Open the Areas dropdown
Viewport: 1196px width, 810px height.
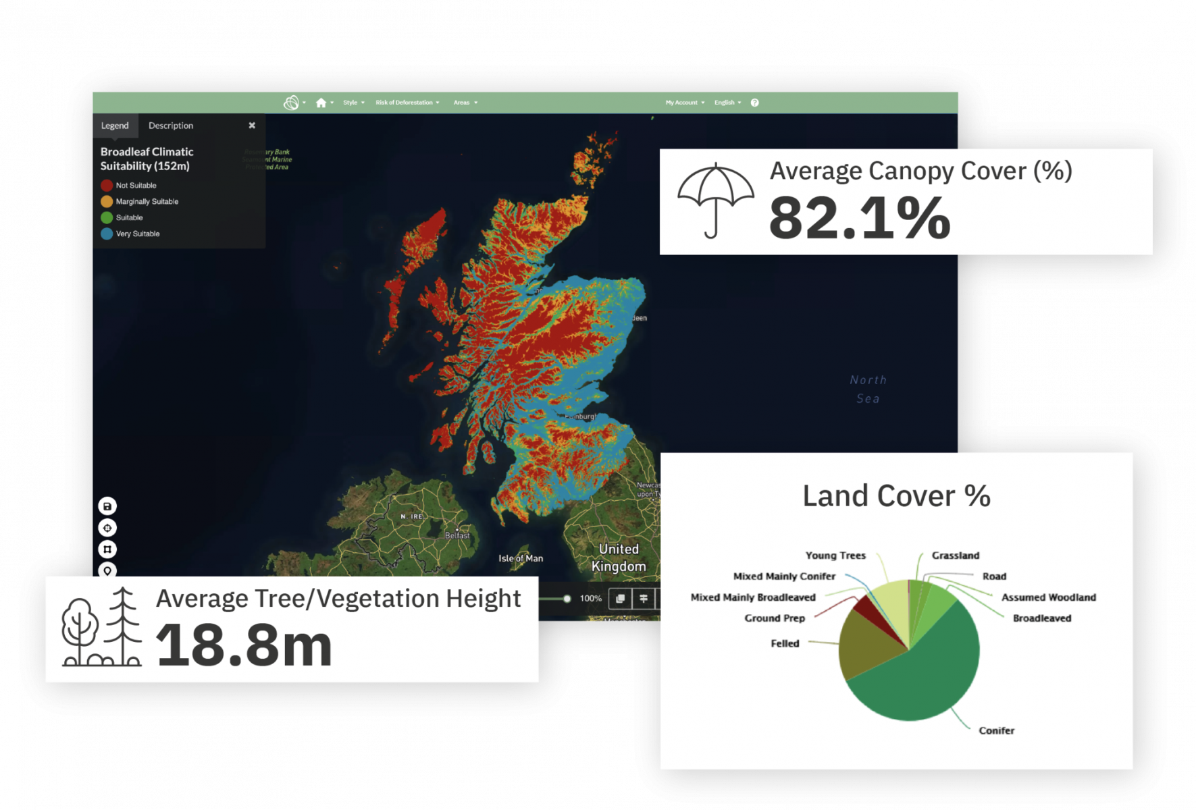[465, 103]
